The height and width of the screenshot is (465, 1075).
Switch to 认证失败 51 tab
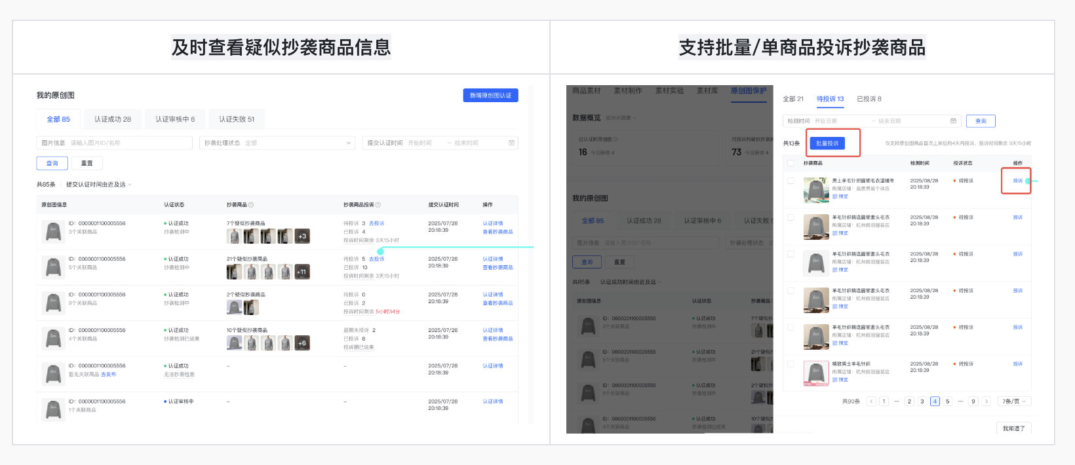click(237, 119)
